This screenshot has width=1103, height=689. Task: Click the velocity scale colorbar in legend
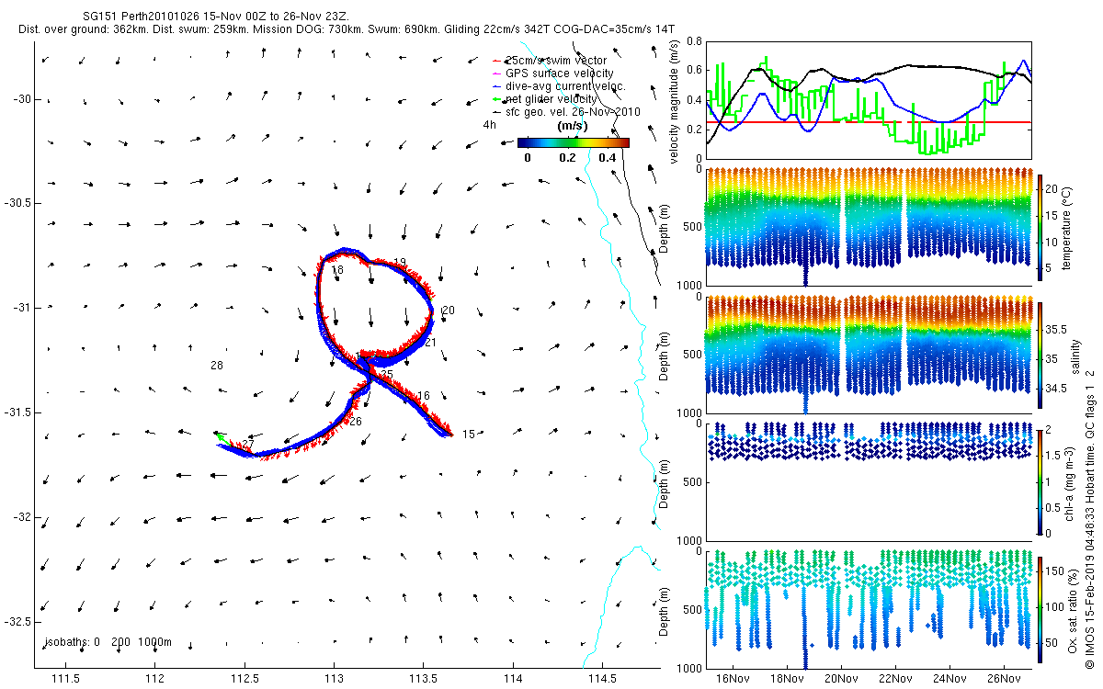tap(574, 142)
